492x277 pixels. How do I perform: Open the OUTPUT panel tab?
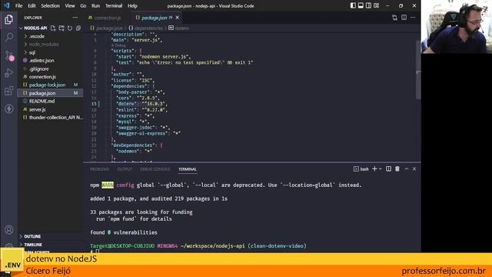[125, 169]
